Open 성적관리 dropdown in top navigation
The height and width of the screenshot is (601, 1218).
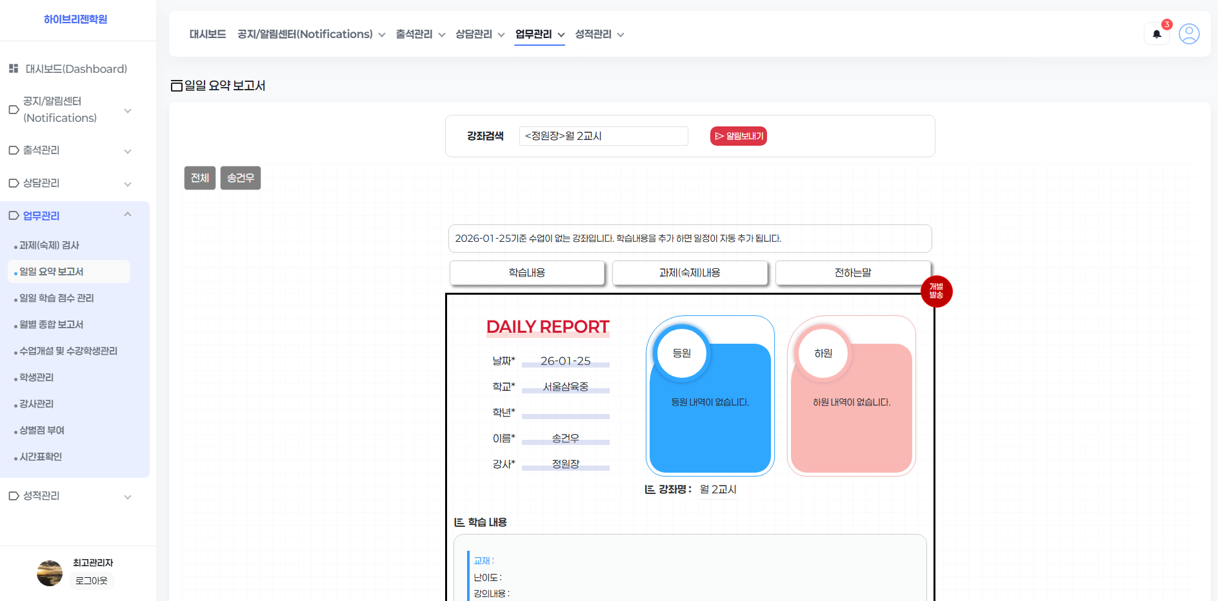[x=599, y=34]
